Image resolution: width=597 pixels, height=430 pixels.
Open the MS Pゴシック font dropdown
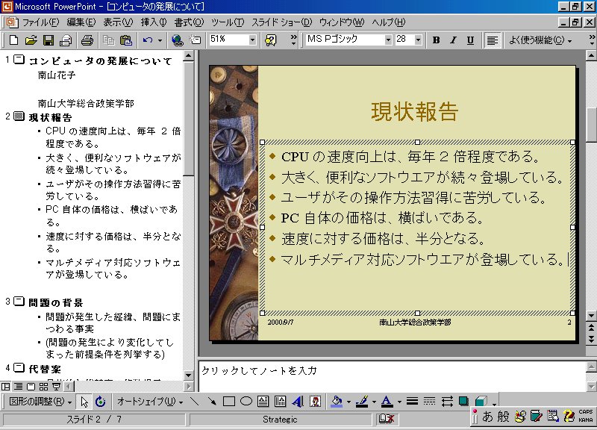tap(388, 40)
